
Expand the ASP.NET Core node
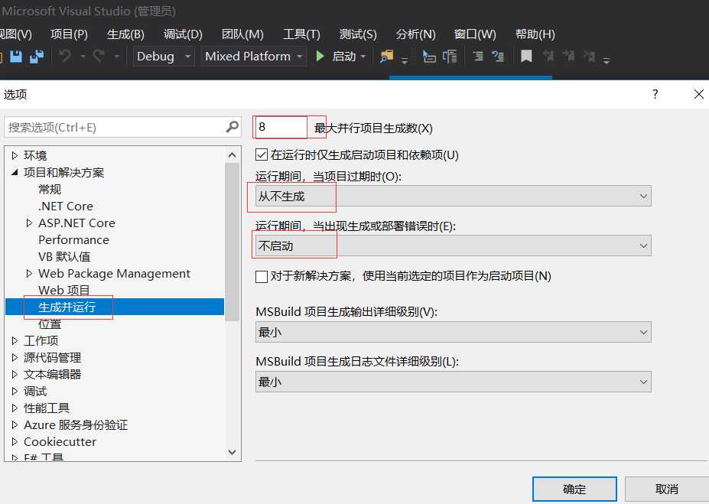(x=29, y=223)
